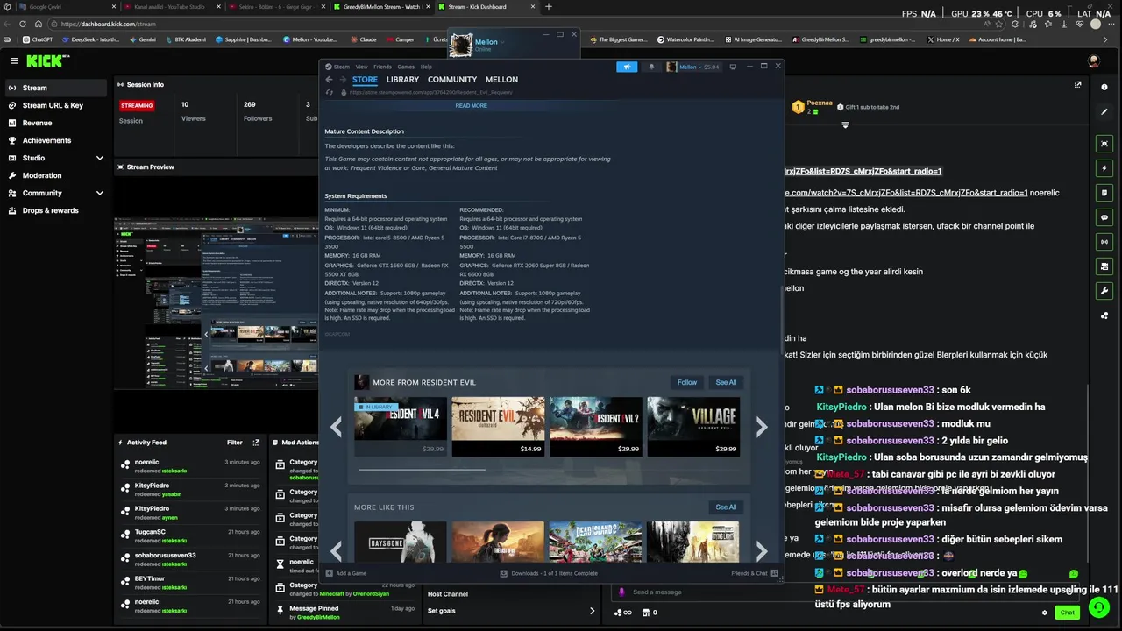
Task: Open Activity Feed Filter
Action: tap(235, 443)
